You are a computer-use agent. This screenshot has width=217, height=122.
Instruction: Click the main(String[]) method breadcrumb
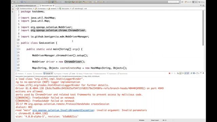click(80, 8)
